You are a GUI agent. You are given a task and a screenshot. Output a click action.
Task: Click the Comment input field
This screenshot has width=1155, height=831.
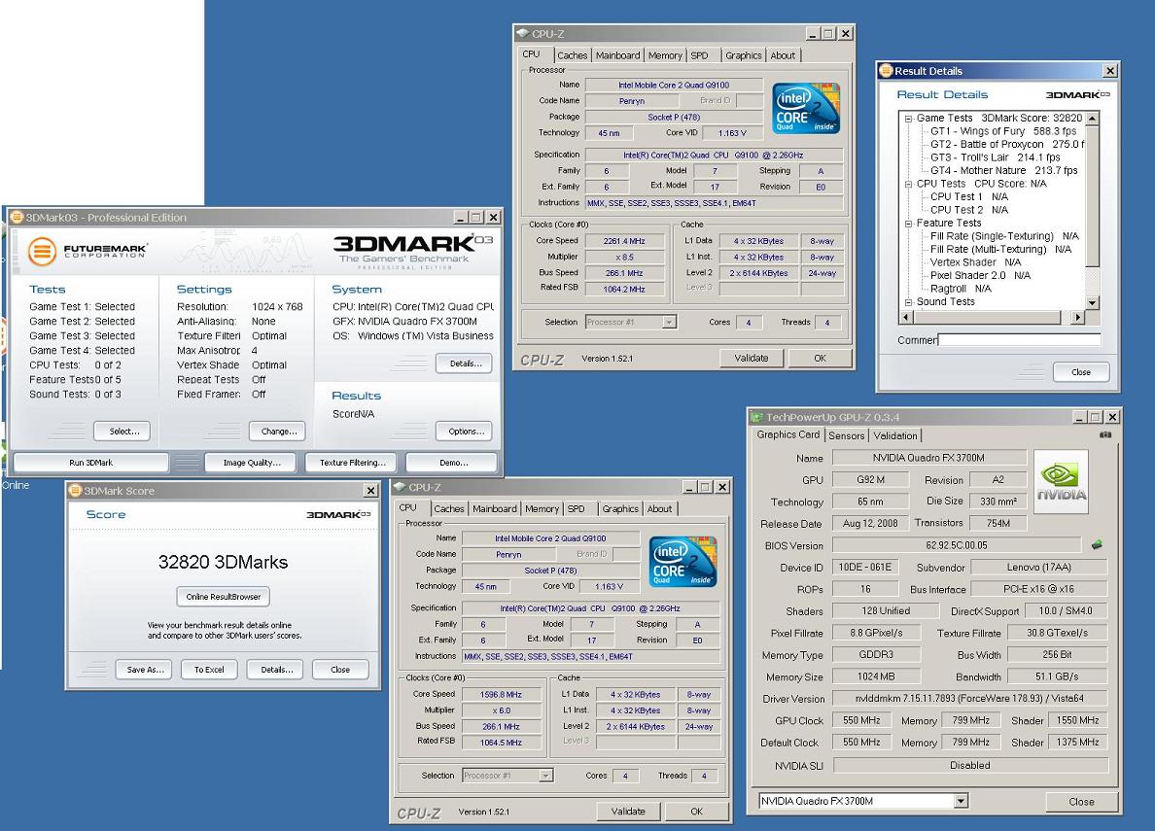[x=1020, y=339]
